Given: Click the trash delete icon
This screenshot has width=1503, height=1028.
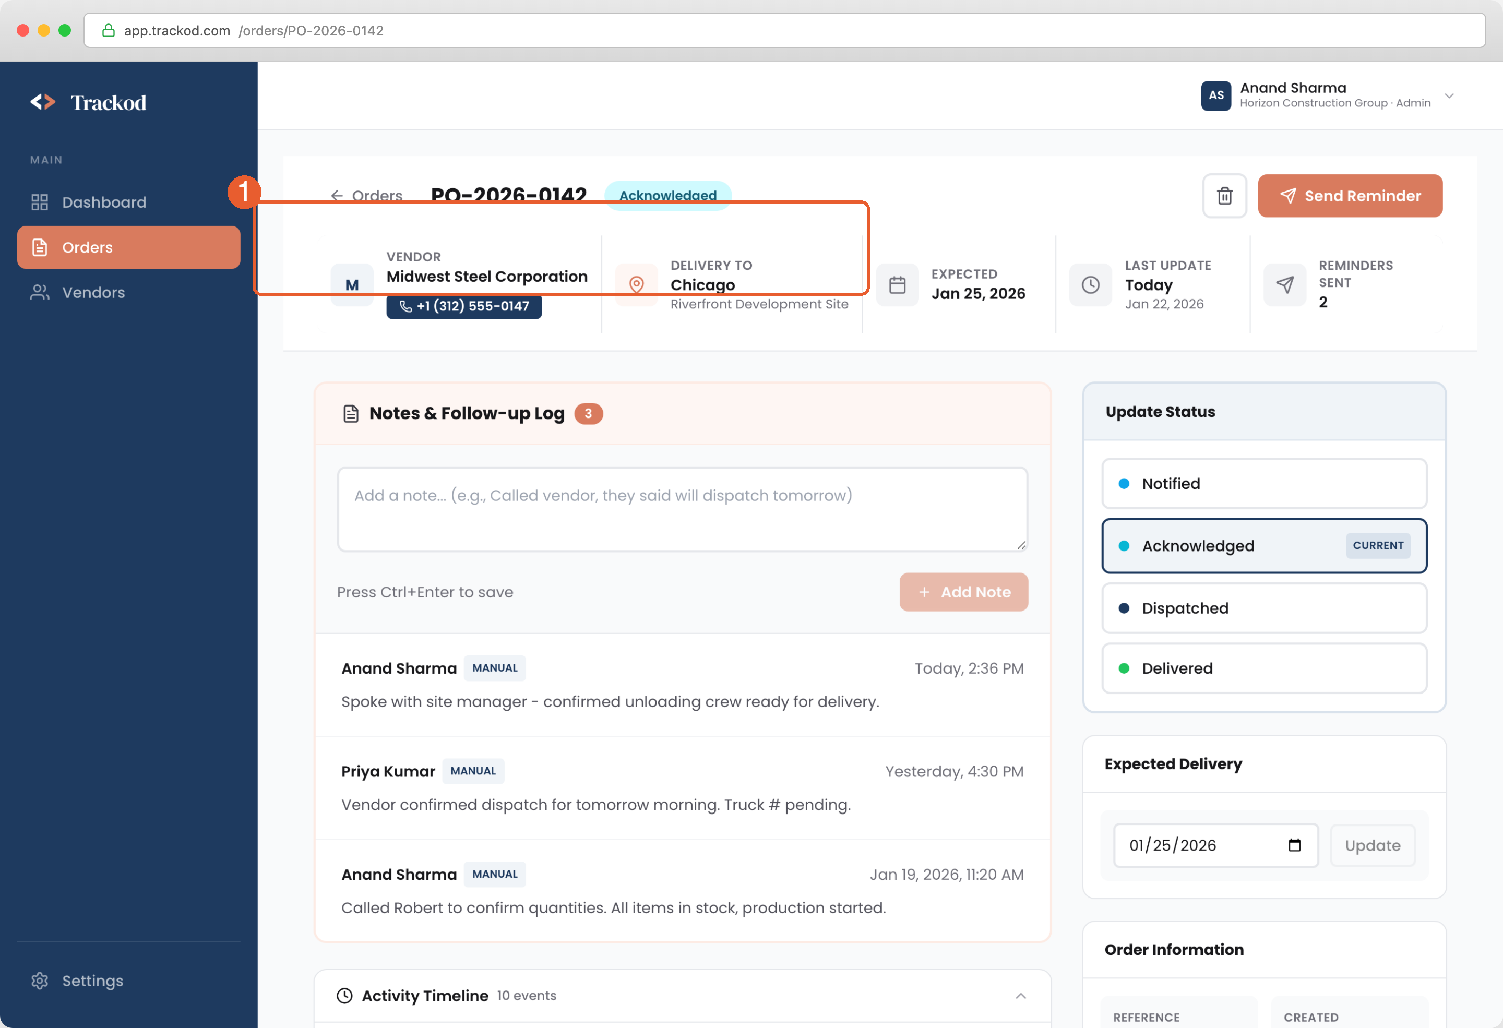Looking at the screenshot, I should pos(1224,195).
